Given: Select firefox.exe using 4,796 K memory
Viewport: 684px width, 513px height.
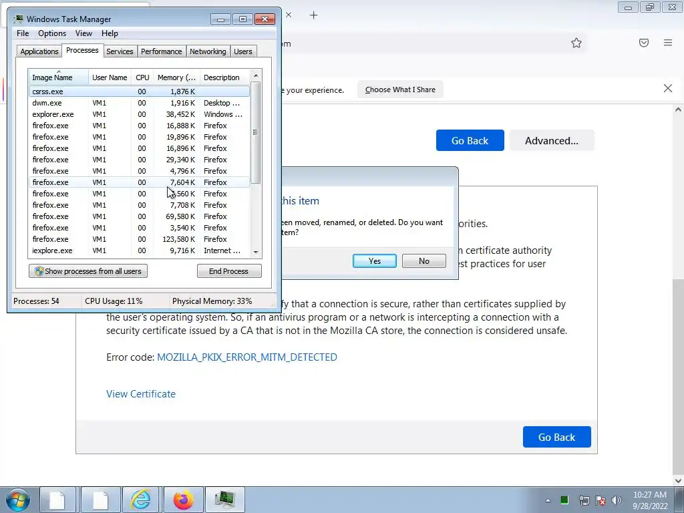Looking at the screenshot, I should 139,171.
